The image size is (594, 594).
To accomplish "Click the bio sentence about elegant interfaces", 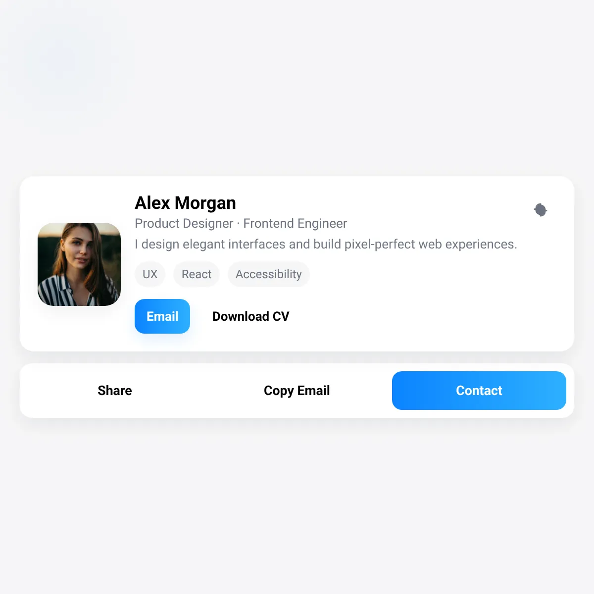I will click(326, 245).
